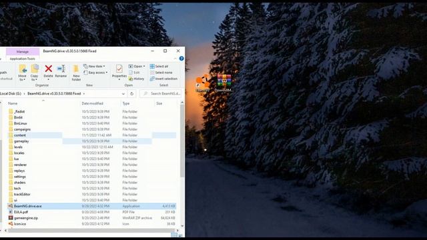Expand the BeamNG.drive breadcrumb chevron

(84, 93)
